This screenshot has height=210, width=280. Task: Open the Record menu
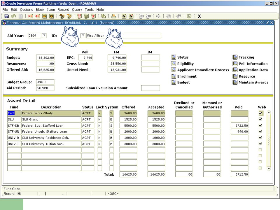[x=63, y=10]
